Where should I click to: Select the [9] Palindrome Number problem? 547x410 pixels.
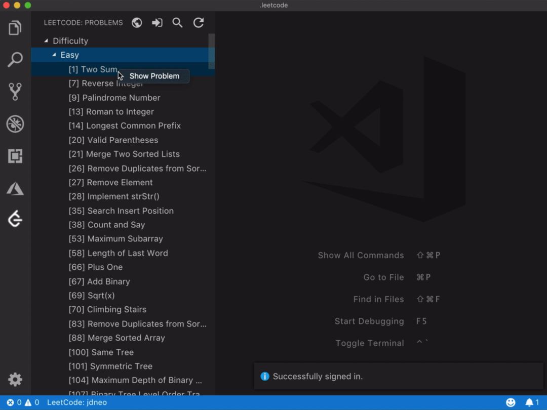tap(114, 98)
